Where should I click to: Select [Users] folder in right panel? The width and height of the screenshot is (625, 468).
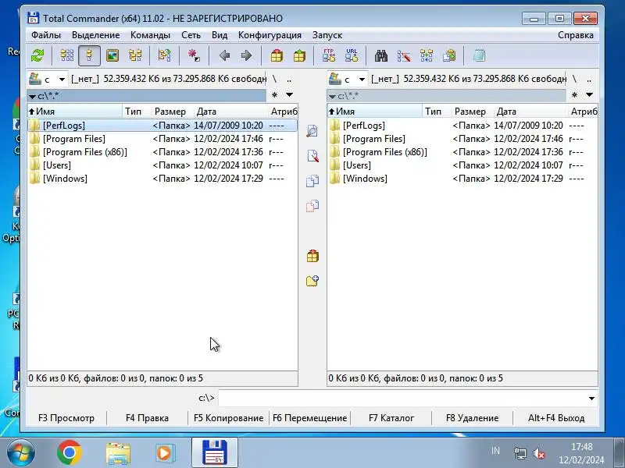click(462, 165)
